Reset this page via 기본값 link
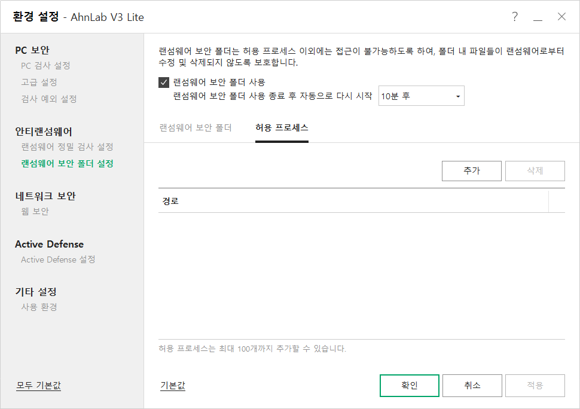Image resolution: width=580 pixels, height=409 pixels. [173, 385]
